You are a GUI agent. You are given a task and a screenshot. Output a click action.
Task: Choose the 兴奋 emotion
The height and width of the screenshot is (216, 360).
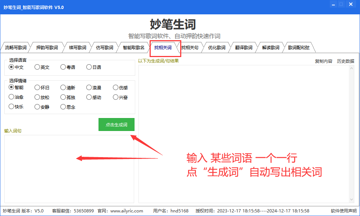(120, 97)
